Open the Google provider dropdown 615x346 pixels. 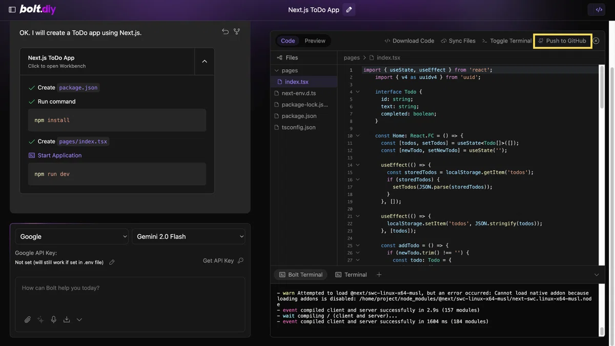pyautogui.click(x=72, y=236)
